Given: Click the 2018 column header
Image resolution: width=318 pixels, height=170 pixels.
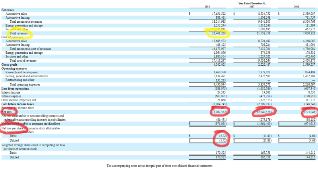Looking at the screenshot, I should (206, 7).
